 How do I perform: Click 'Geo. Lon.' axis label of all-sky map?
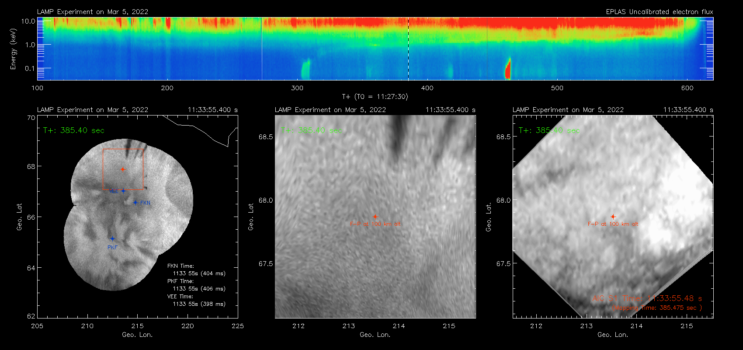pyautogui.click(x=137, y=335)
